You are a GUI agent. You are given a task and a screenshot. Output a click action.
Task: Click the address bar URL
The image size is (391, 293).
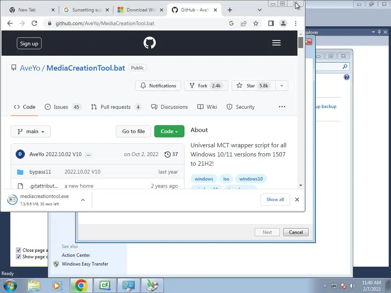click(x=105, y=23)
